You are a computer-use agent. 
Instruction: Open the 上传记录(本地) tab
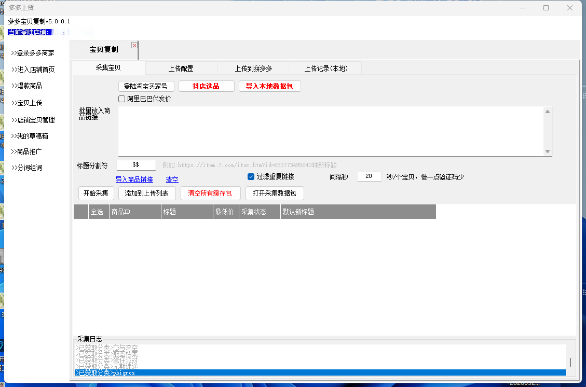[325, 68]
